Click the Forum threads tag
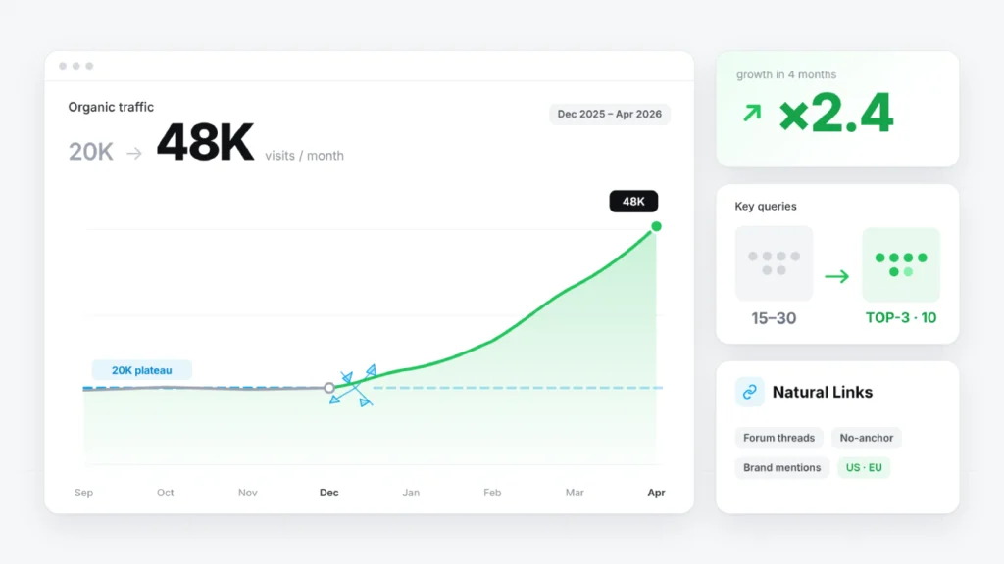This screenshot has width=1004, height=564. tap(778, 438)
